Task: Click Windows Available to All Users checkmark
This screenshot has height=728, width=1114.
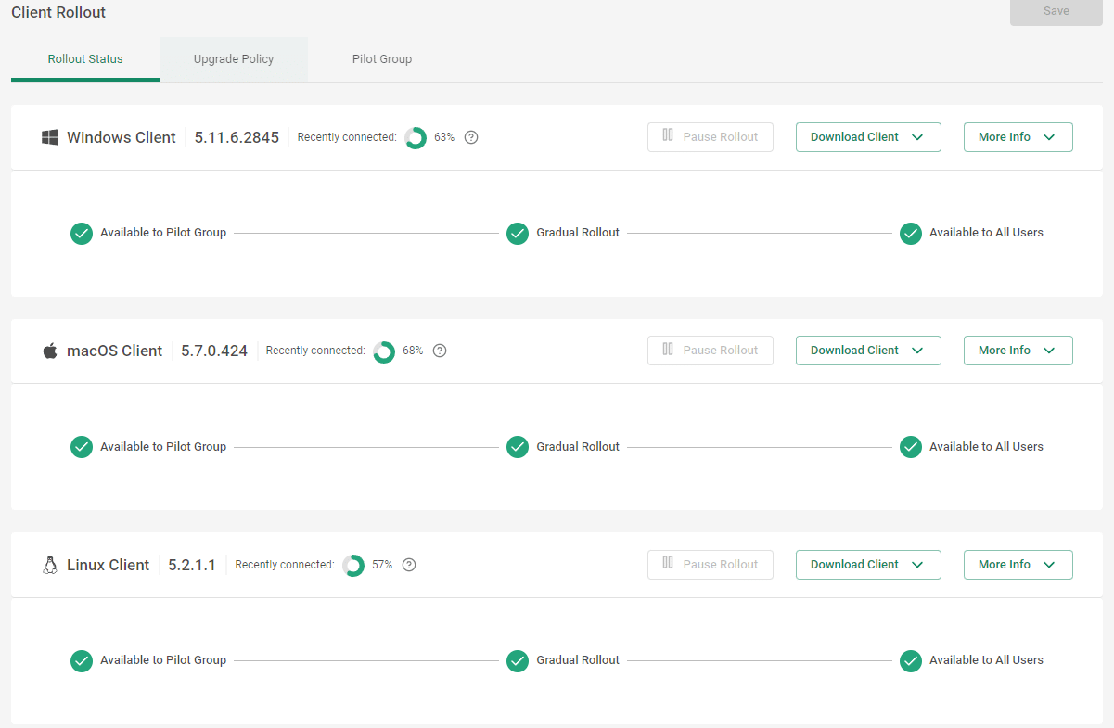Action: click(x=911, y=233)
